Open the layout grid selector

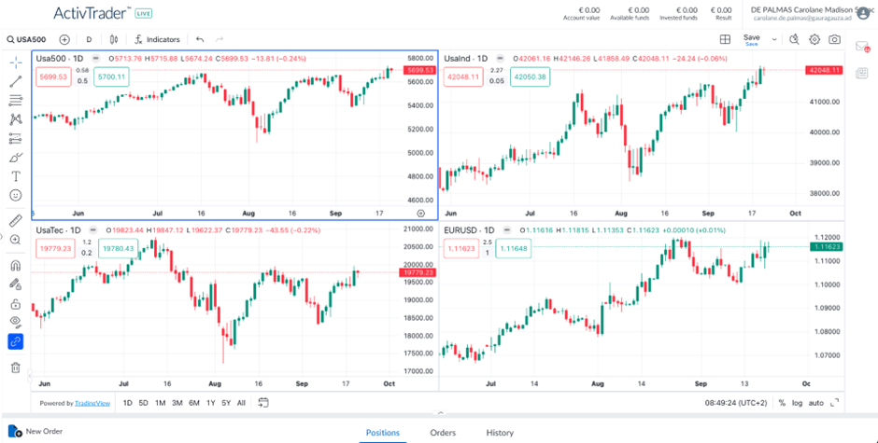[725, 39]
